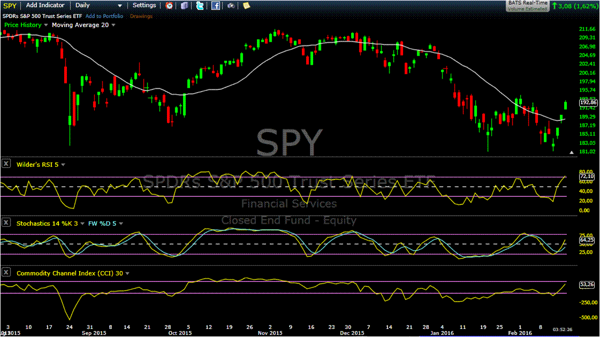This screenshot has width=600, height=337.
Task: Click the Stochastics value tag 64,25
Action: tap(587, 240)
